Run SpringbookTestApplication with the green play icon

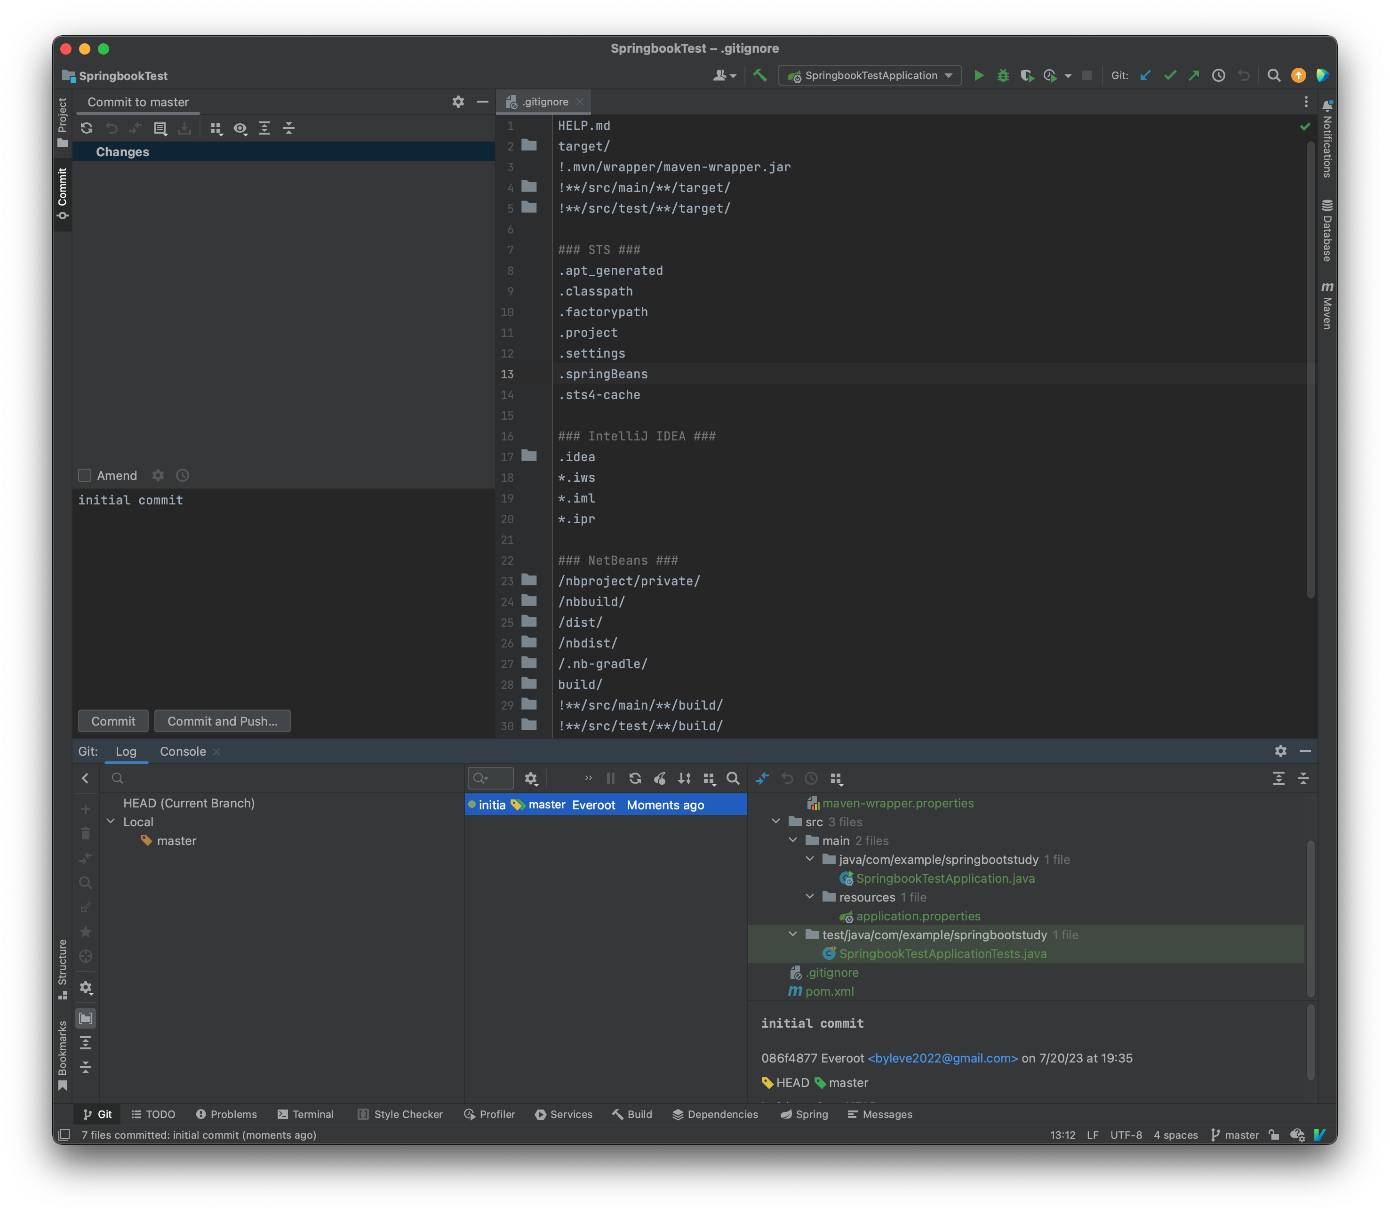tap(978, 76)
